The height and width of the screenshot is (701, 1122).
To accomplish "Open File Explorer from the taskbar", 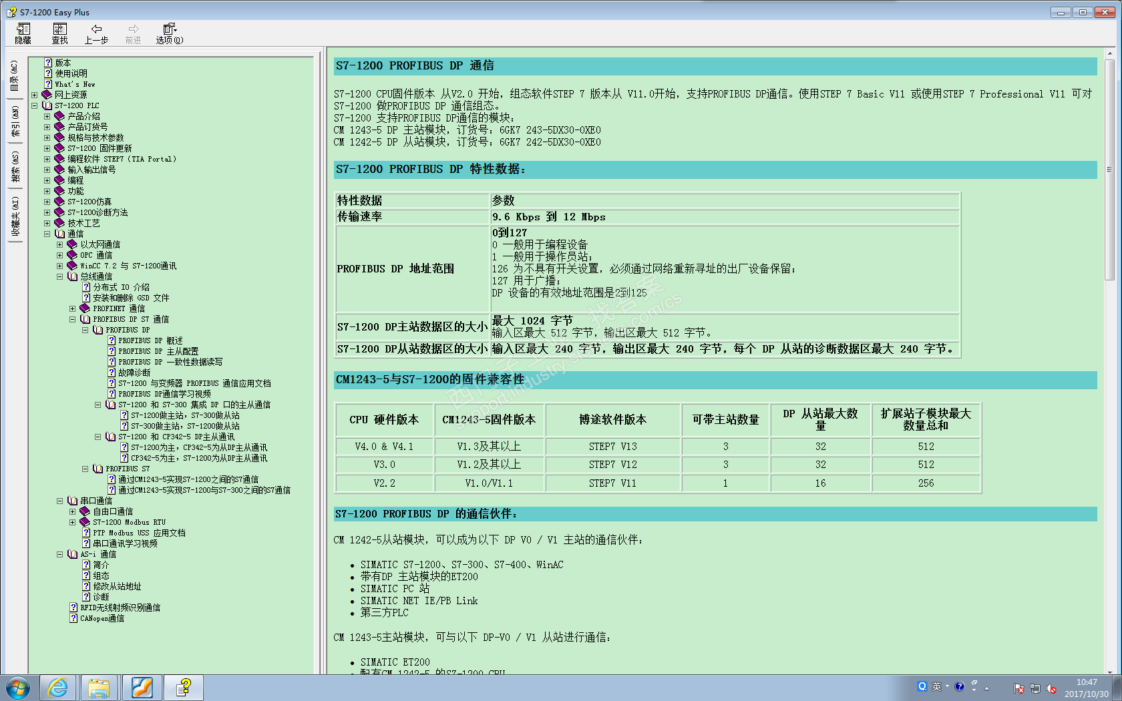I will point(99,688).
